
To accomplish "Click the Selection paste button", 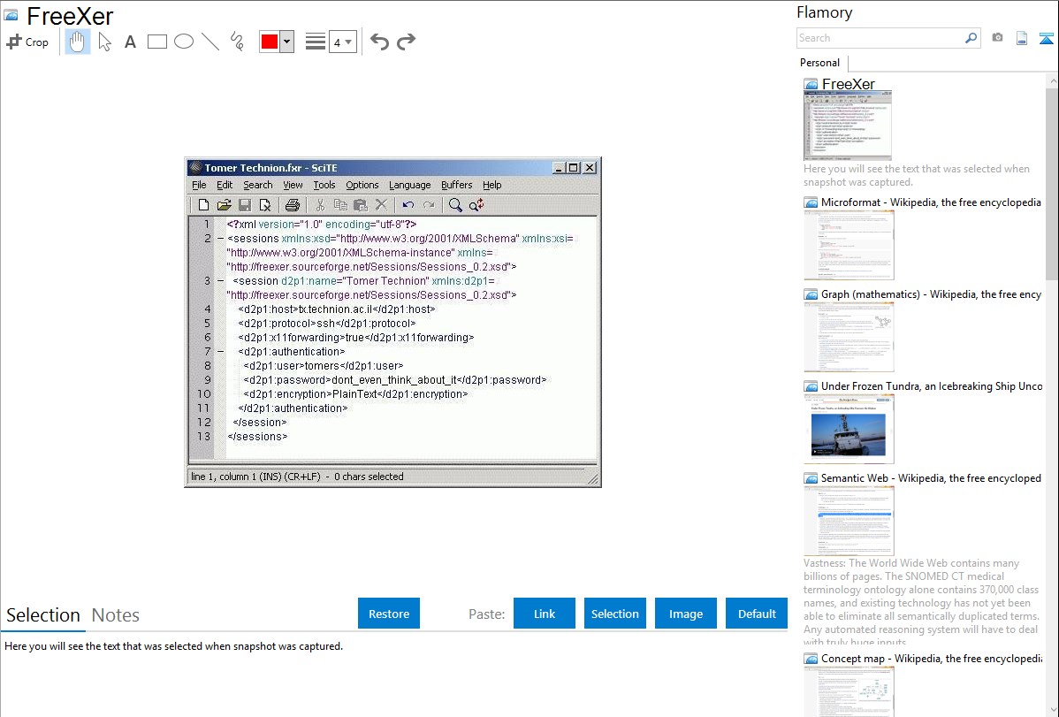I will [x=614, y=613].
